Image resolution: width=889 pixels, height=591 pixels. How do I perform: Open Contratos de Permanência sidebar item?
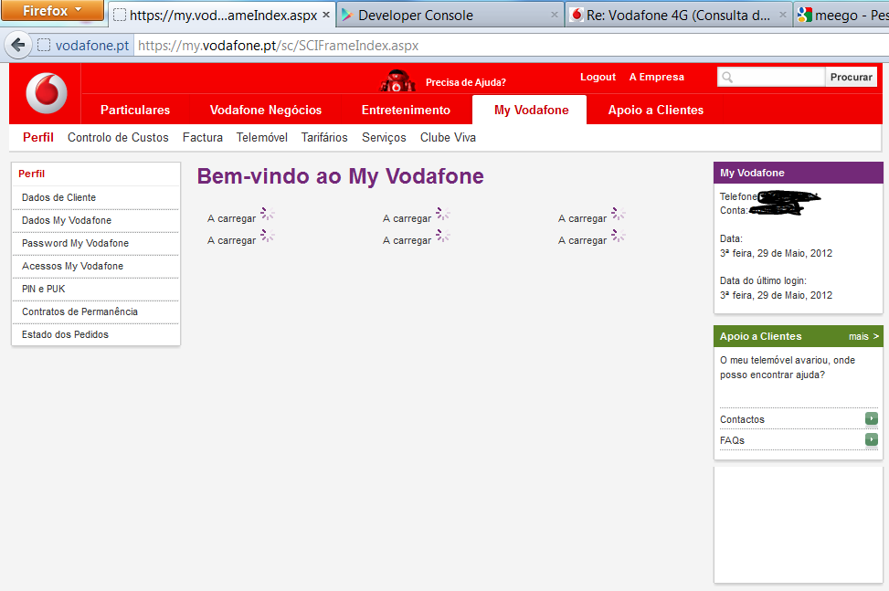tap(79, 311)
